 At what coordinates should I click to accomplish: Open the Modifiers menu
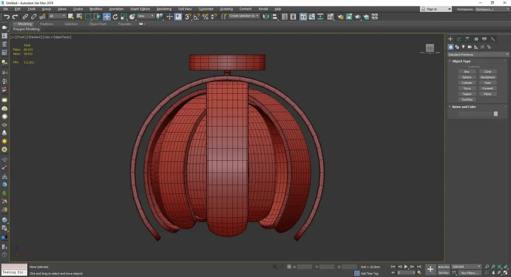[x=96, y=9]
